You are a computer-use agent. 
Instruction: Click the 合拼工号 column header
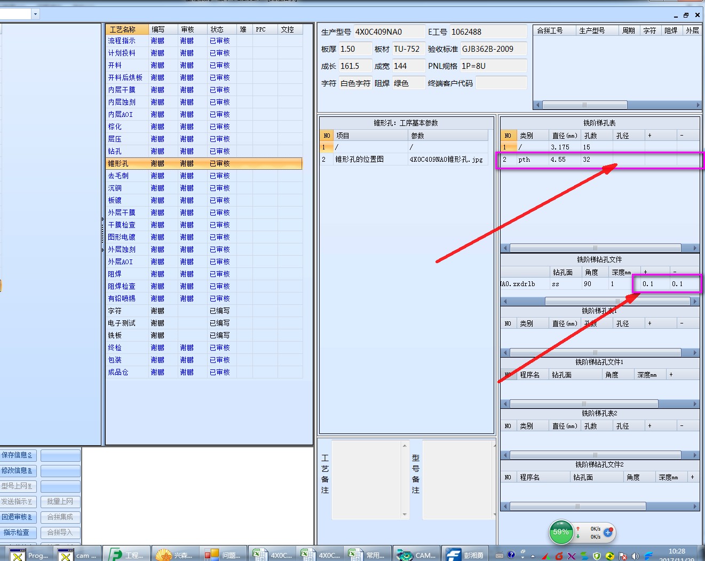pyautogui.click(x=555, y=30)
